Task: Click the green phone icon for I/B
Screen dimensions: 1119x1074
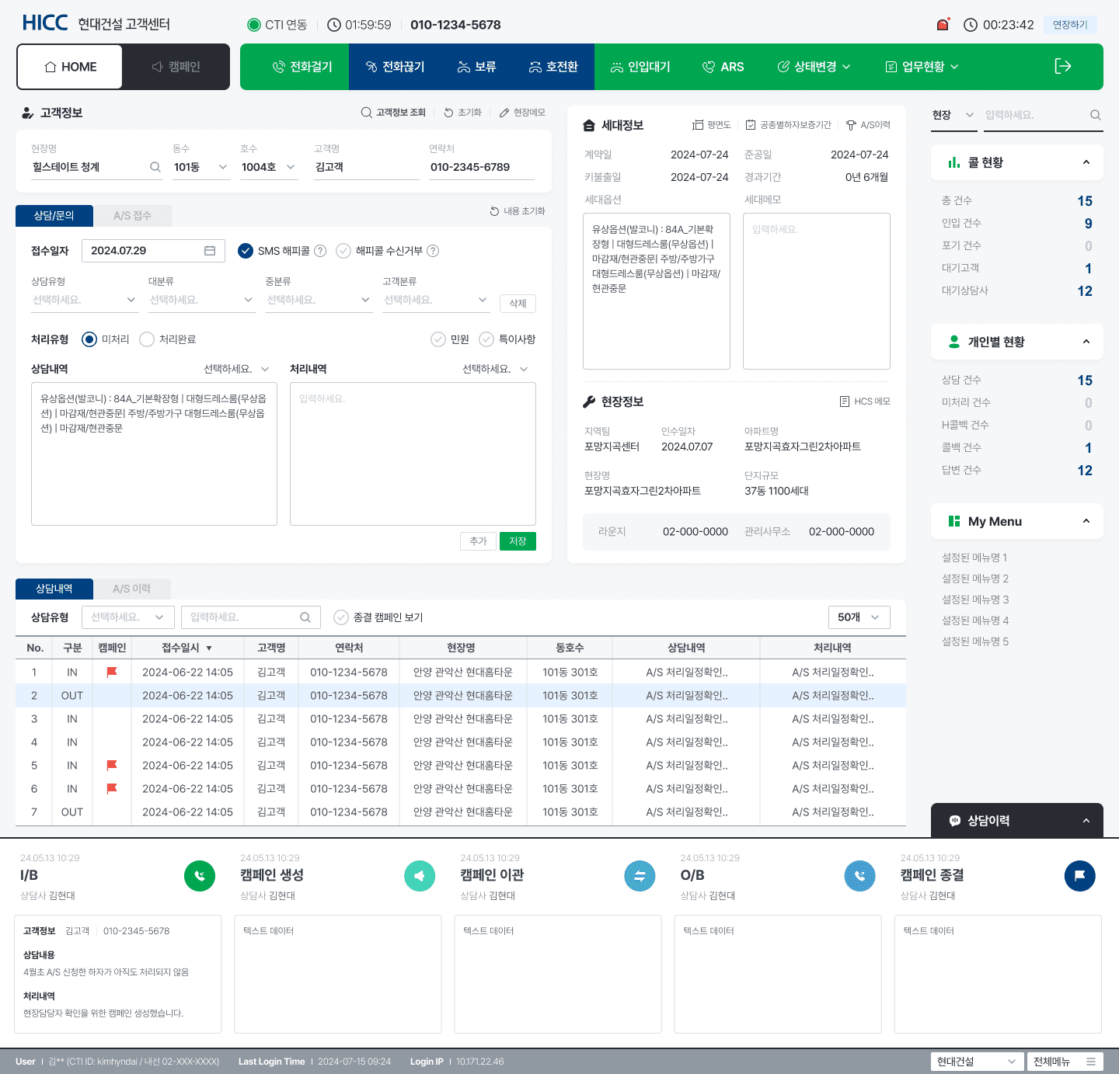Action: [x=200, y=876]
